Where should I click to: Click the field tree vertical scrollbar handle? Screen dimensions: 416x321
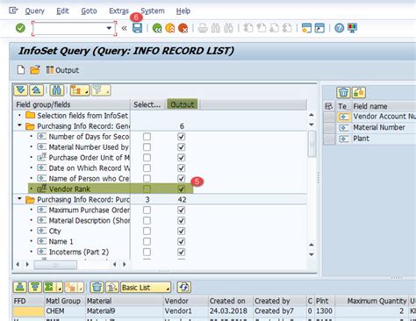point(312,144)
